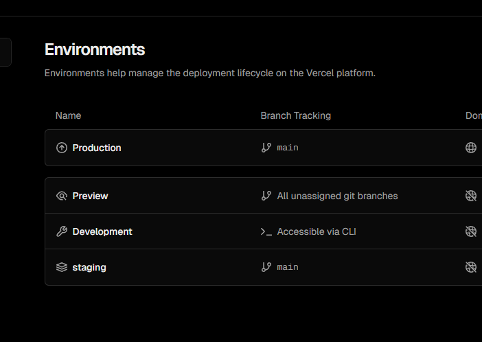Click the staging layers icon
The height and width of the screenshot is (342, 482).
point(62,267)
